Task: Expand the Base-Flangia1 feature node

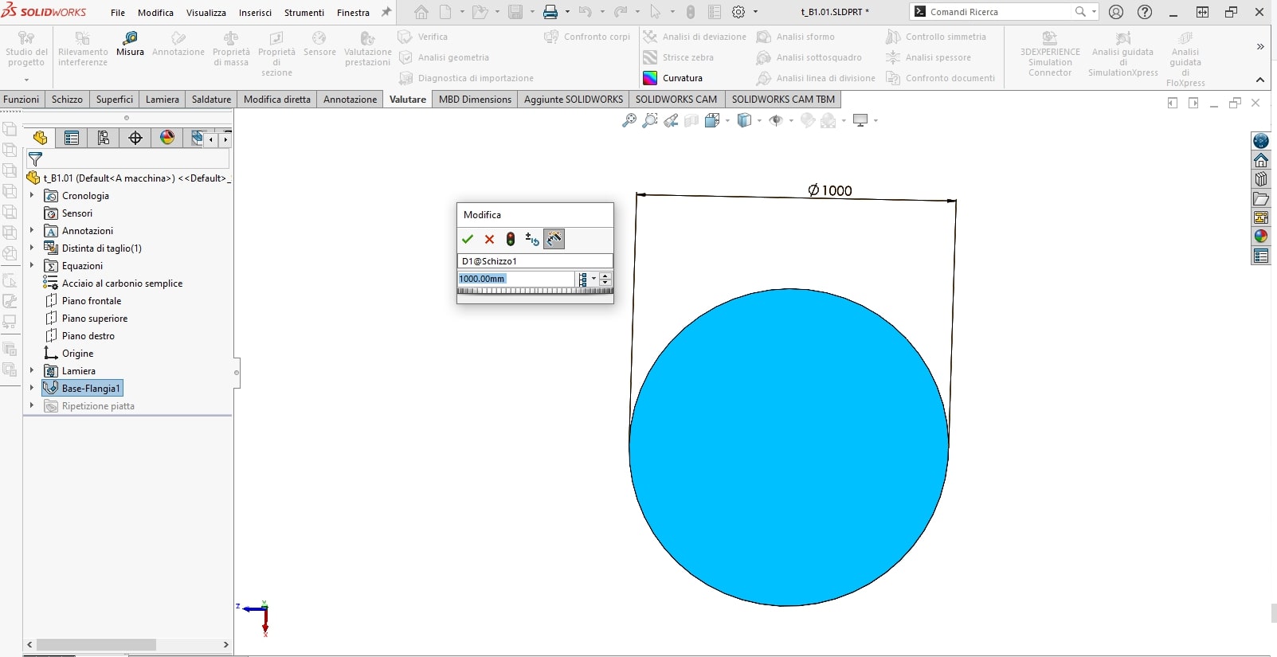Action: (32, 388)
